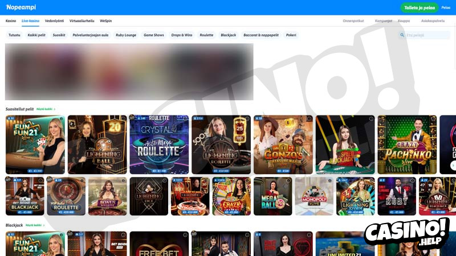Open the Onnenpotkut link
456x256 pixels.
pos(353,21)
